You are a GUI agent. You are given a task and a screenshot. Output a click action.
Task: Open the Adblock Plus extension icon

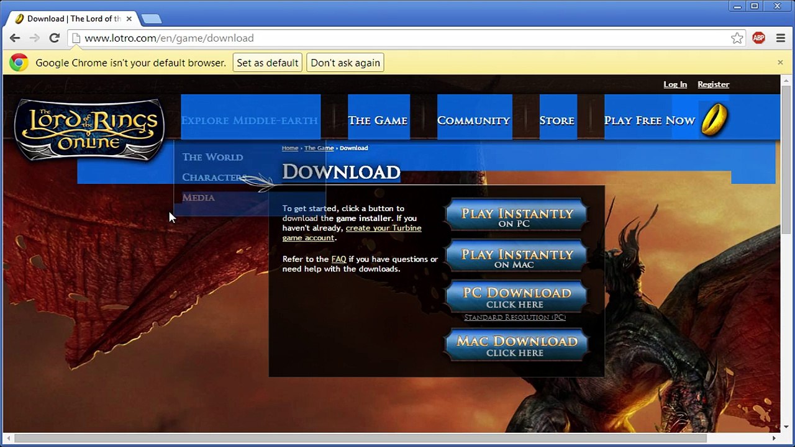point(758,38)
